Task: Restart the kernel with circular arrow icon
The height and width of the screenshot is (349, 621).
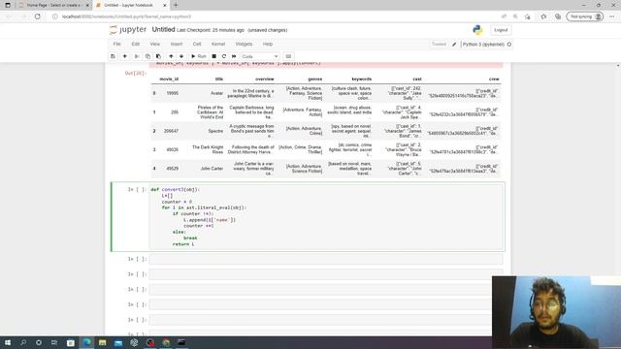Action: 224,56
